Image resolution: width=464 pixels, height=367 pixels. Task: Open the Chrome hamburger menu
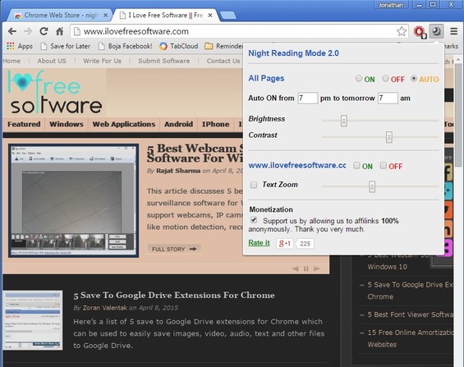(x=453, y=31)
